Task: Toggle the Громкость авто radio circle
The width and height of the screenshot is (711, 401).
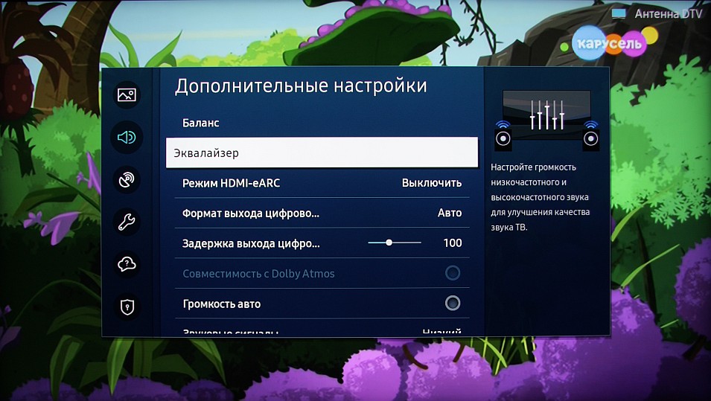Action: point(453,303)
